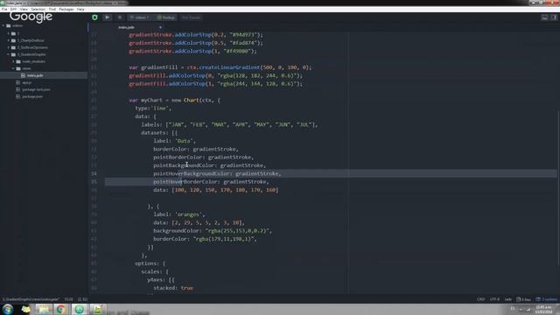560x315 pixels.
Task: Open Google Chrome from the taskbar
Action: point(60,309)
